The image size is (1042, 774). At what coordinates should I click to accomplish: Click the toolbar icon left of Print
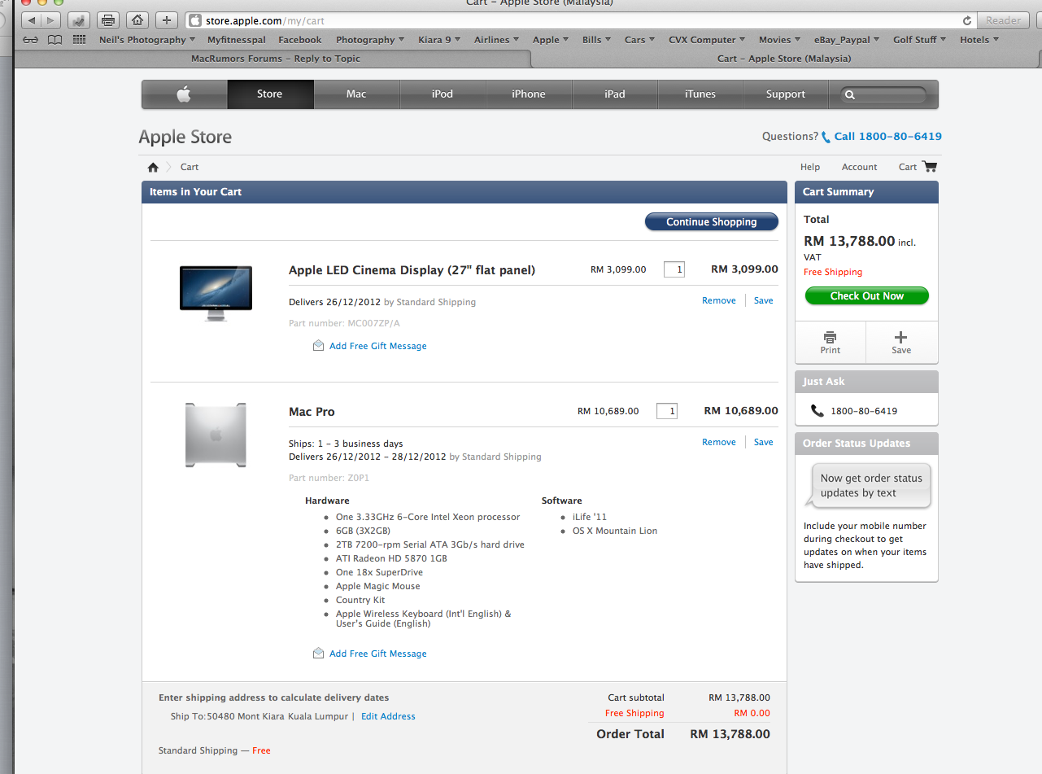click(x=79, y=20)
